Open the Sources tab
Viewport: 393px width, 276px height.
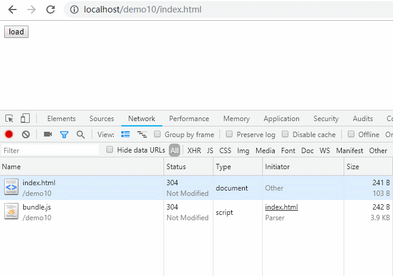[x=102, y=119]
